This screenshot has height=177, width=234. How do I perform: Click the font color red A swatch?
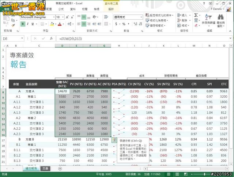coord(60,24)
